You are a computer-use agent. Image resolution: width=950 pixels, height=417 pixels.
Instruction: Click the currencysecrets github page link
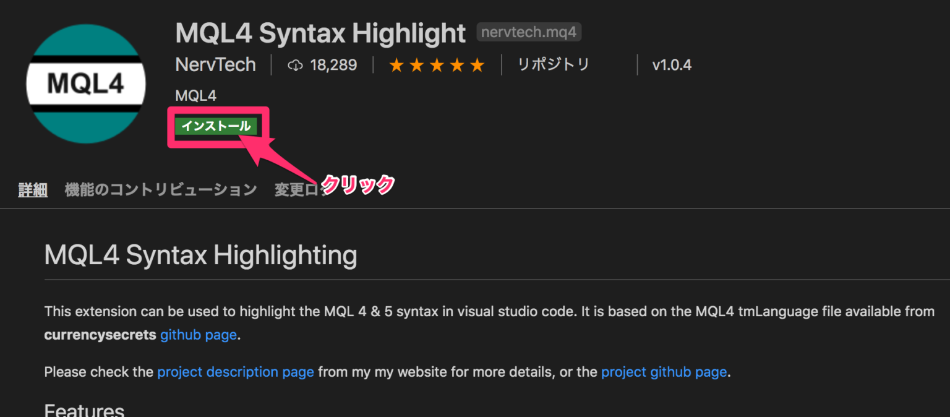click(199, 335)
